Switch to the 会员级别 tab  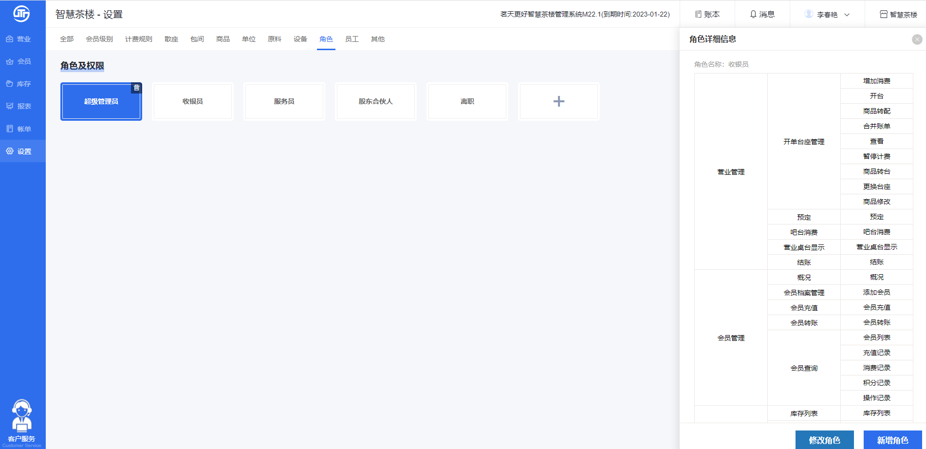coord(99,39)
